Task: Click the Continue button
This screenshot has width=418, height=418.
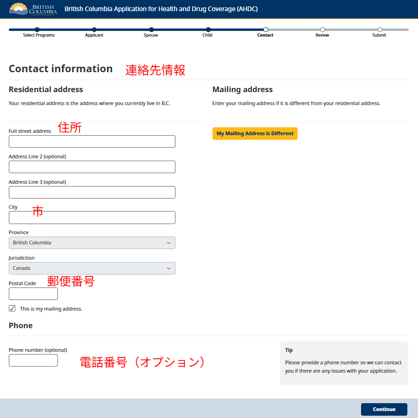Action: (384, 409)
